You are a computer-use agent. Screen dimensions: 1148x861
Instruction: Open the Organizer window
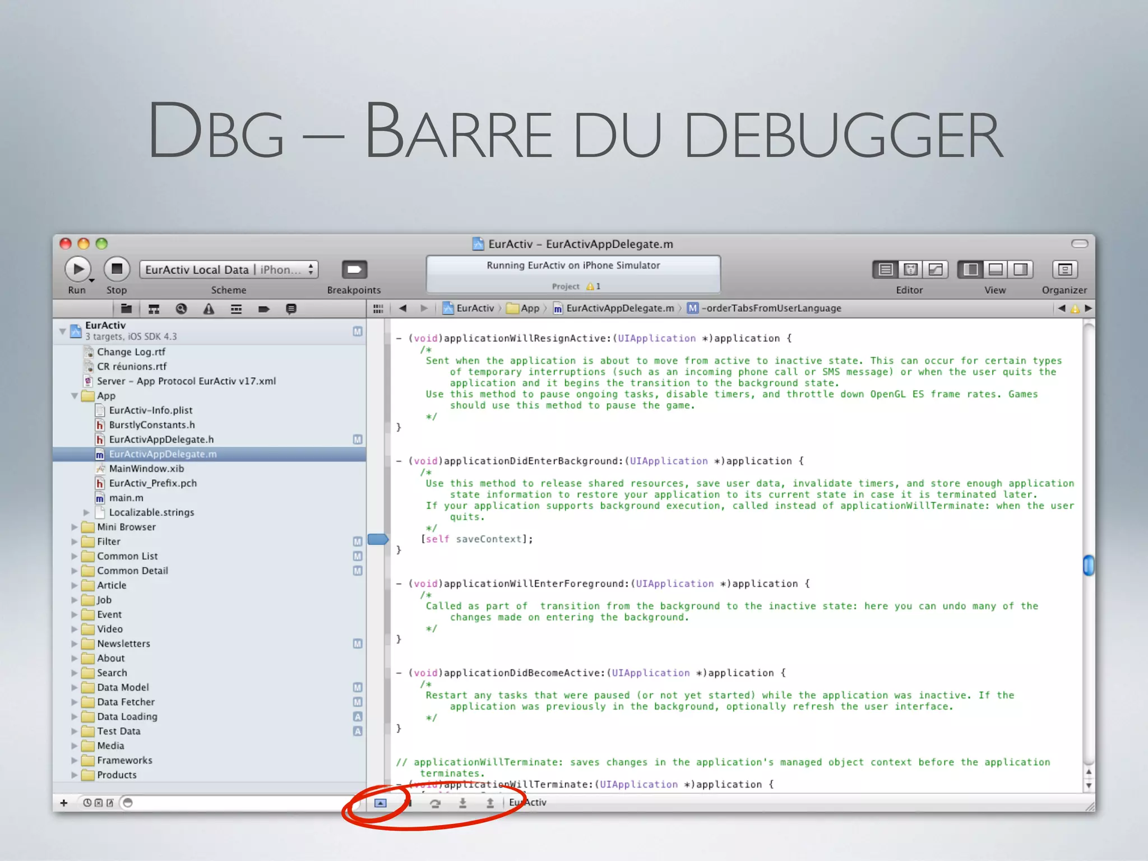click(x=1064, y=270)
